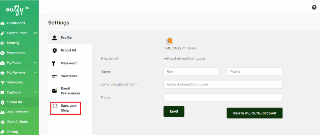The image size is (320, 135).
Task: Click the Phone input field
Action: point(223,97)
